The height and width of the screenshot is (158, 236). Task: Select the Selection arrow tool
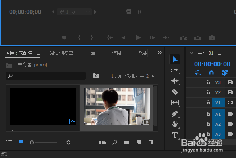coord(175,60)
